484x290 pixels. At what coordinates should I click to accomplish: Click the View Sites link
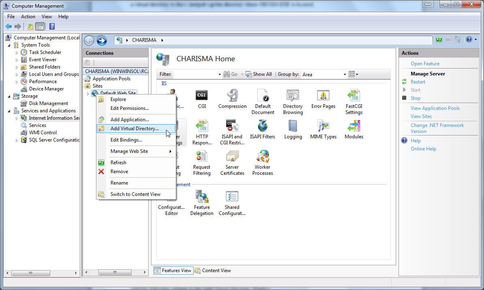[421, 116]
